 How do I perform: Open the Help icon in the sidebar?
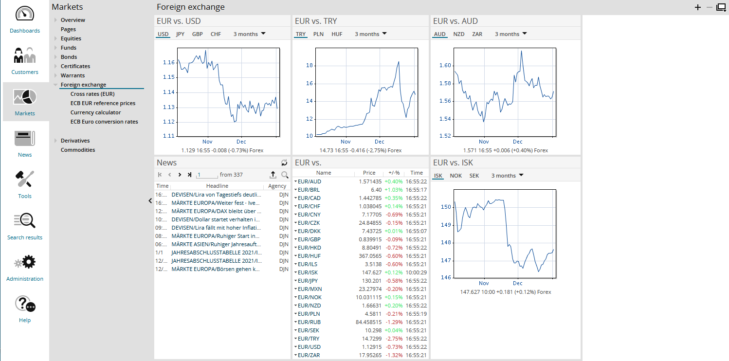25,309
